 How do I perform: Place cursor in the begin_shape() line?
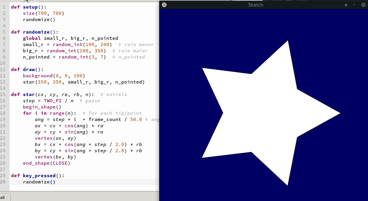point(42,107)
